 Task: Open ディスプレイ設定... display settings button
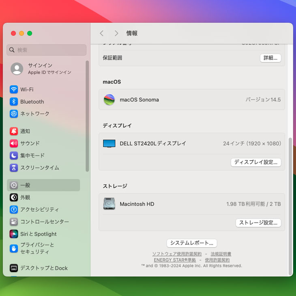pyautogui.click(x=255, y=162)
